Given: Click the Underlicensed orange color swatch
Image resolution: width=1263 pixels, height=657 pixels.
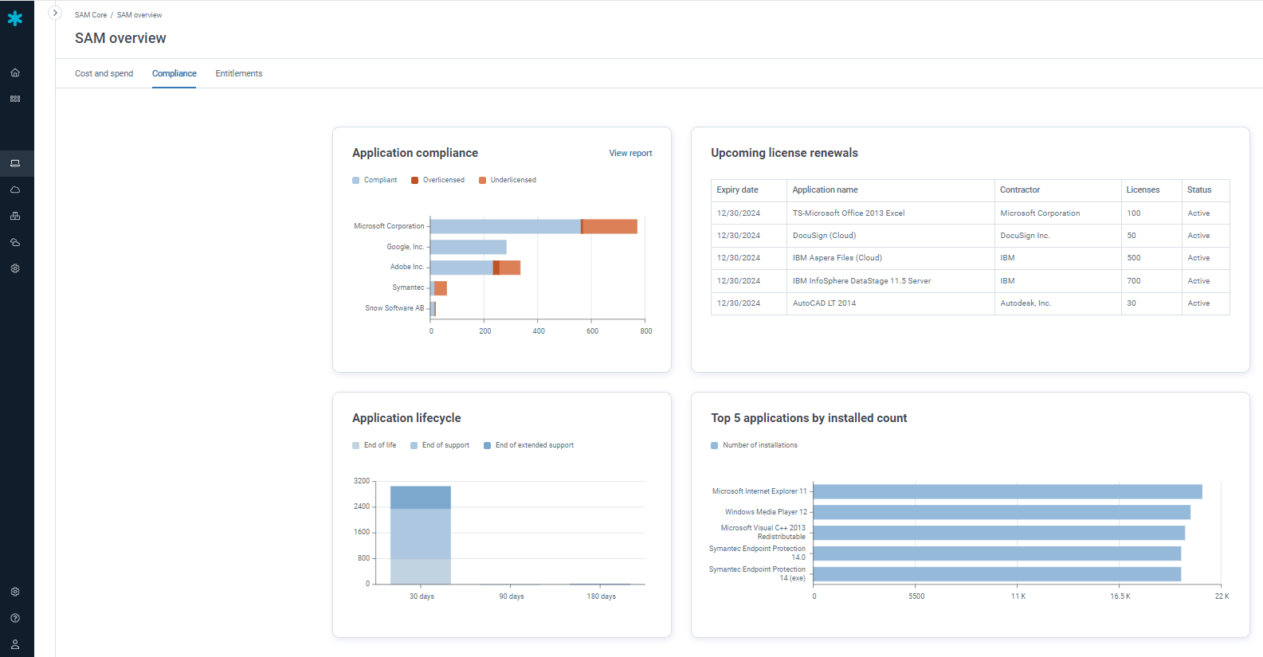Looking at the screenshot, I should pos(482,180).
